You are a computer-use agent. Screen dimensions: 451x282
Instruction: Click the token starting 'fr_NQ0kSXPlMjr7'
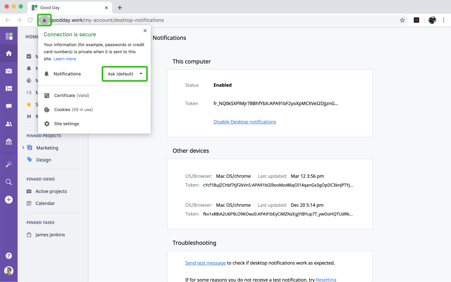(276, 104)
